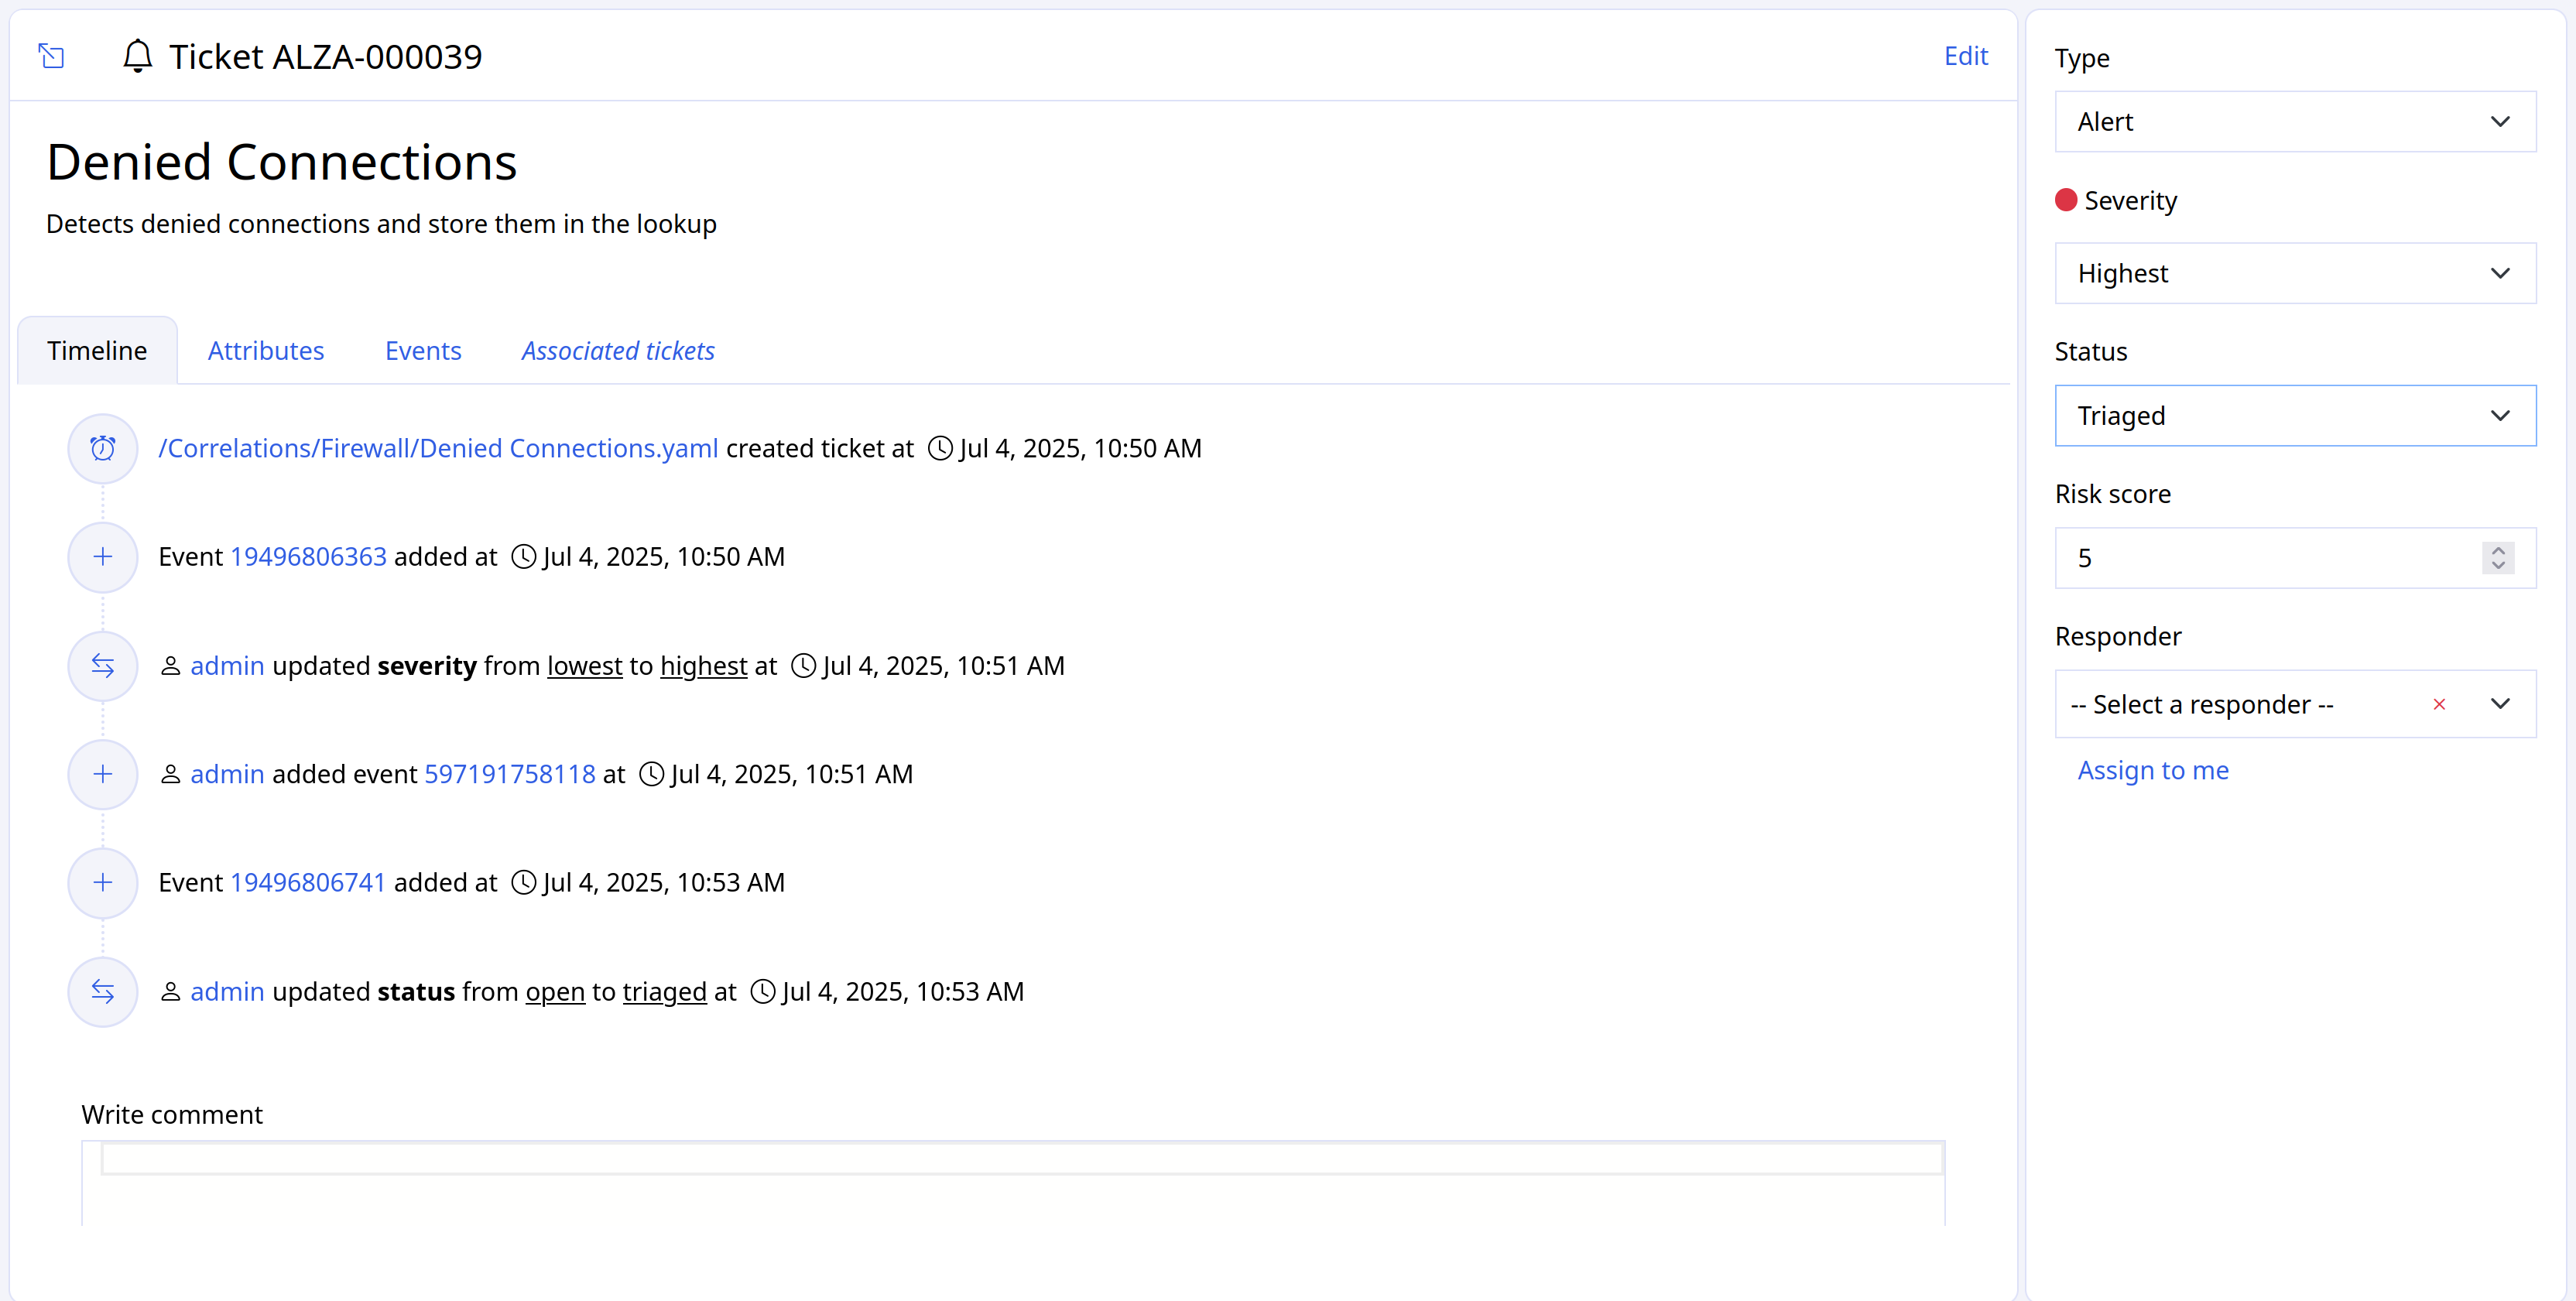Click the expand/pop-out icon beside ticket title

51,56
